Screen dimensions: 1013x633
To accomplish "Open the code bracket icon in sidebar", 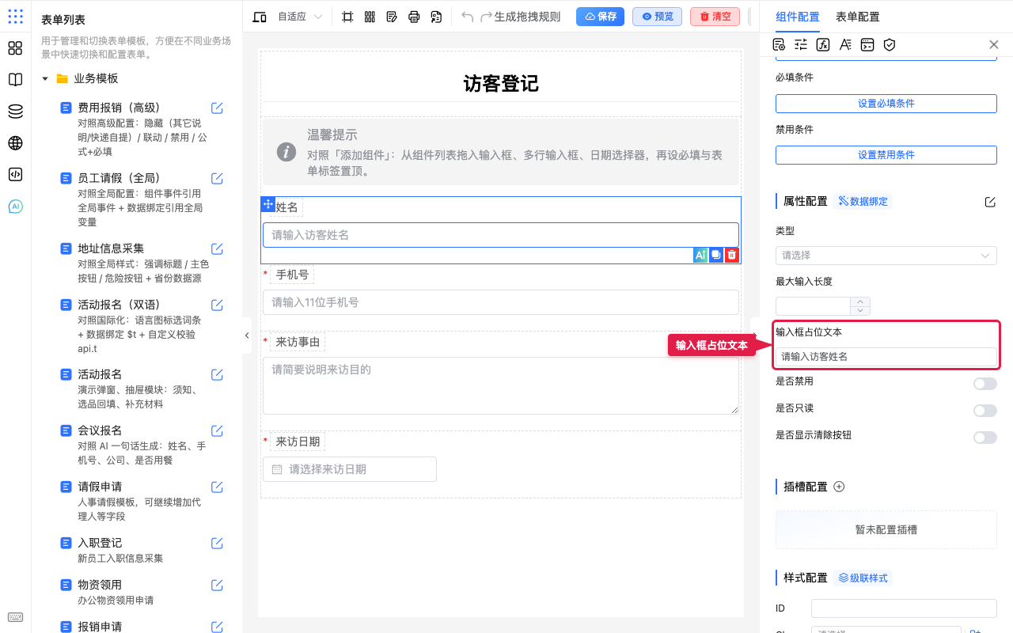I will point(15,175).
